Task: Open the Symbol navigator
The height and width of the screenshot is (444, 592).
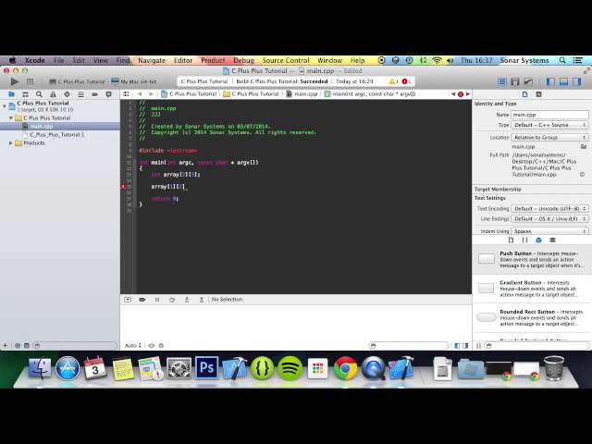Action: tap(25, 94)
